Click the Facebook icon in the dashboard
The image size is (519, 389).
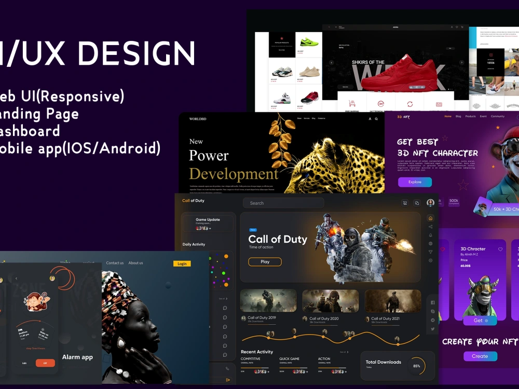[433, 303]
